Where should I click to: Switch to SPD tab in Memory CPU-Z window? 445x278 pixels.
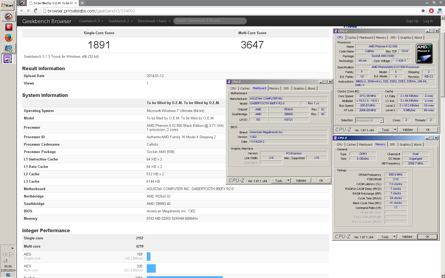click(x=392, y=145)
